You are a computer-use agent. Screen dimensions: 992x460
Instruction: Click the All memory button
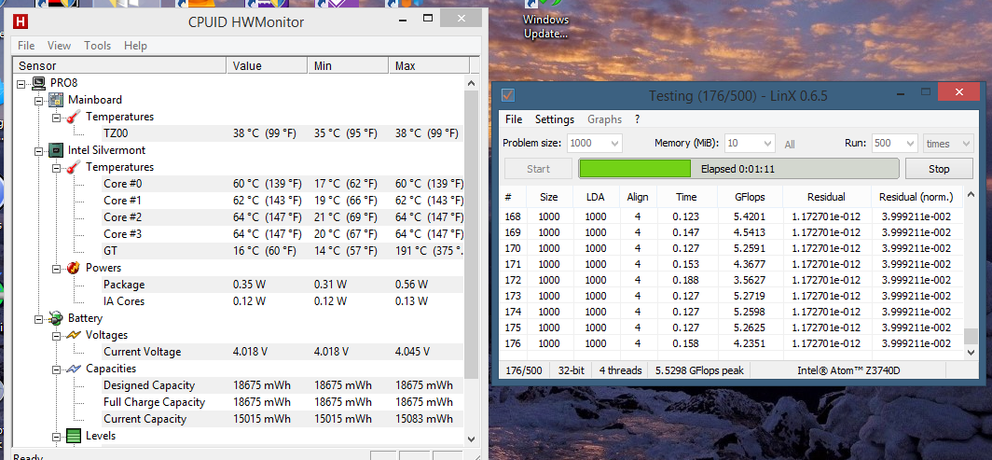(790, 145)
